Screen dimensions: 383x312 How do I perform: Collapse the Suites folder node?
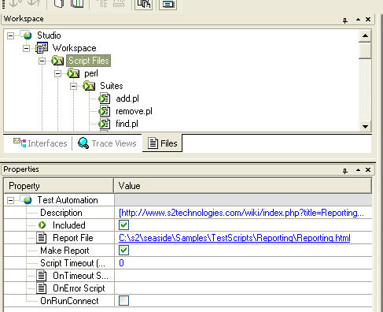click(x=73, y=86)
